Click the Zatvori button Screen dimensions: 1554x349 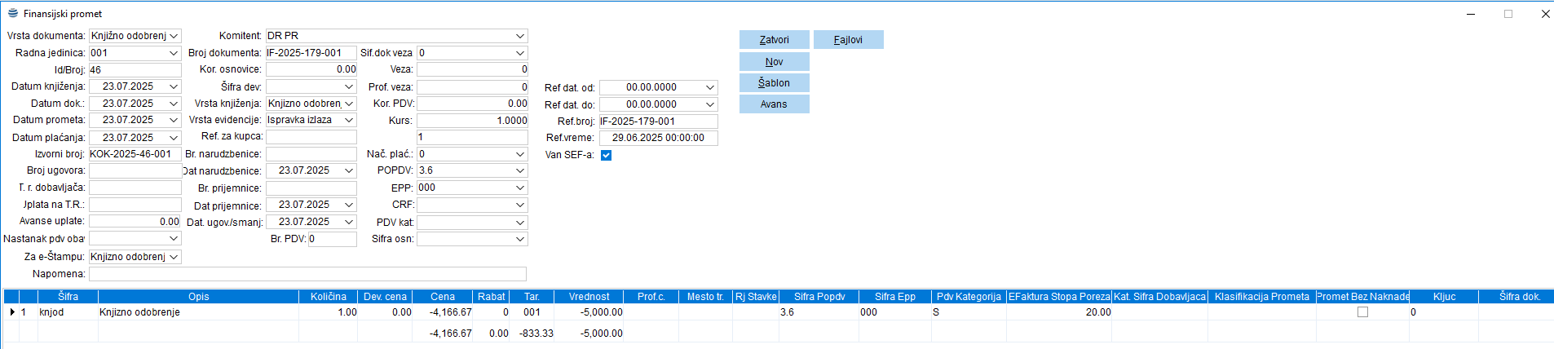click(774, 40)
